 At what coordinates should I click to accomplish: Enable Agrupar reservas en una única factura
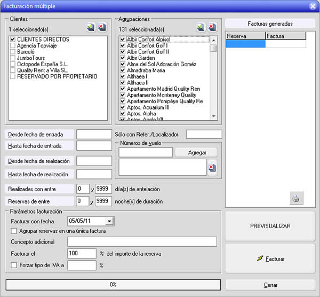click(x=14, y=231)
